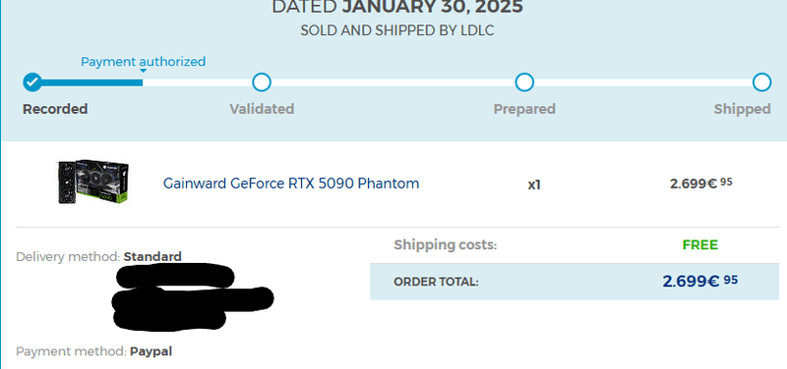Viewport: 787px width, 369px height.
Task: Click the small arrow under Payment authorized
Action: 143,71
